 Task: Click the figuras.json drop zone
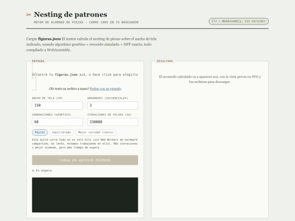(x=85, y=75)
